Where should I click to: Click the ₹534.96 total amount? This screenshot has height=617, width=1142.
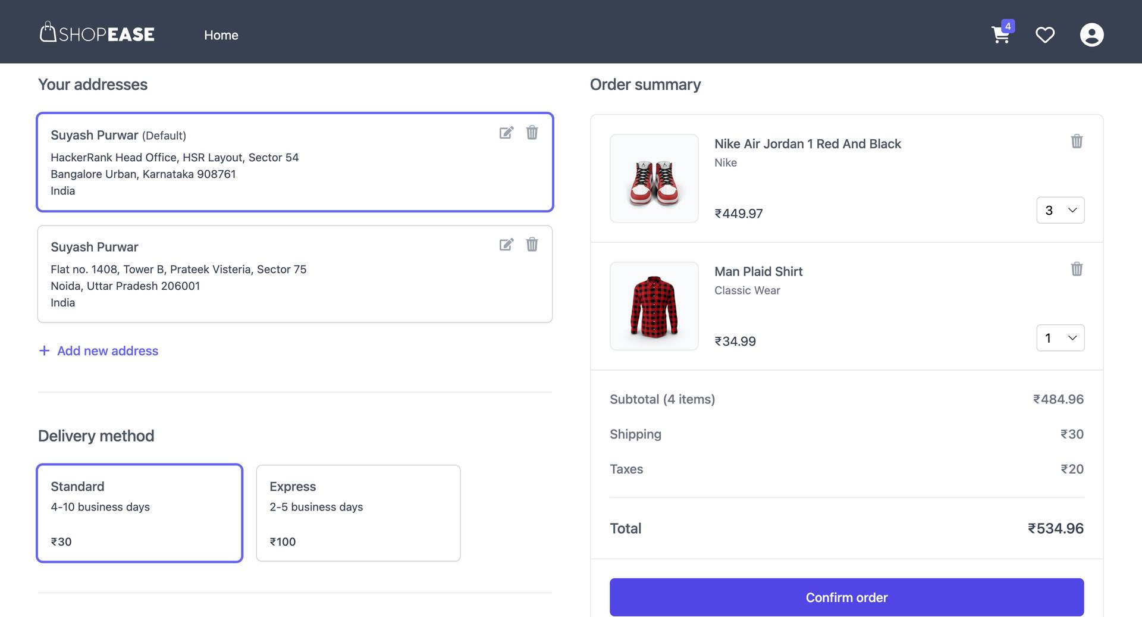[x=1056, y=528]
